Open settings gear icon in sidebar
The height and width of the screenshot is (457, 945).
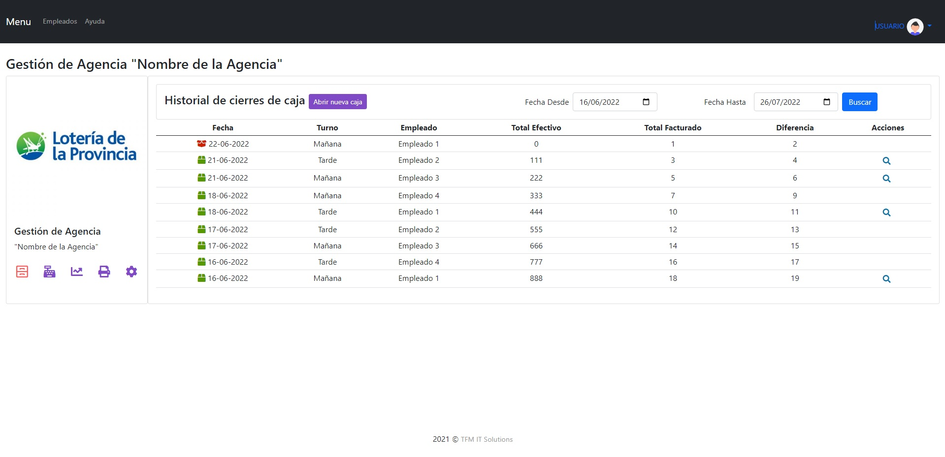131,272
